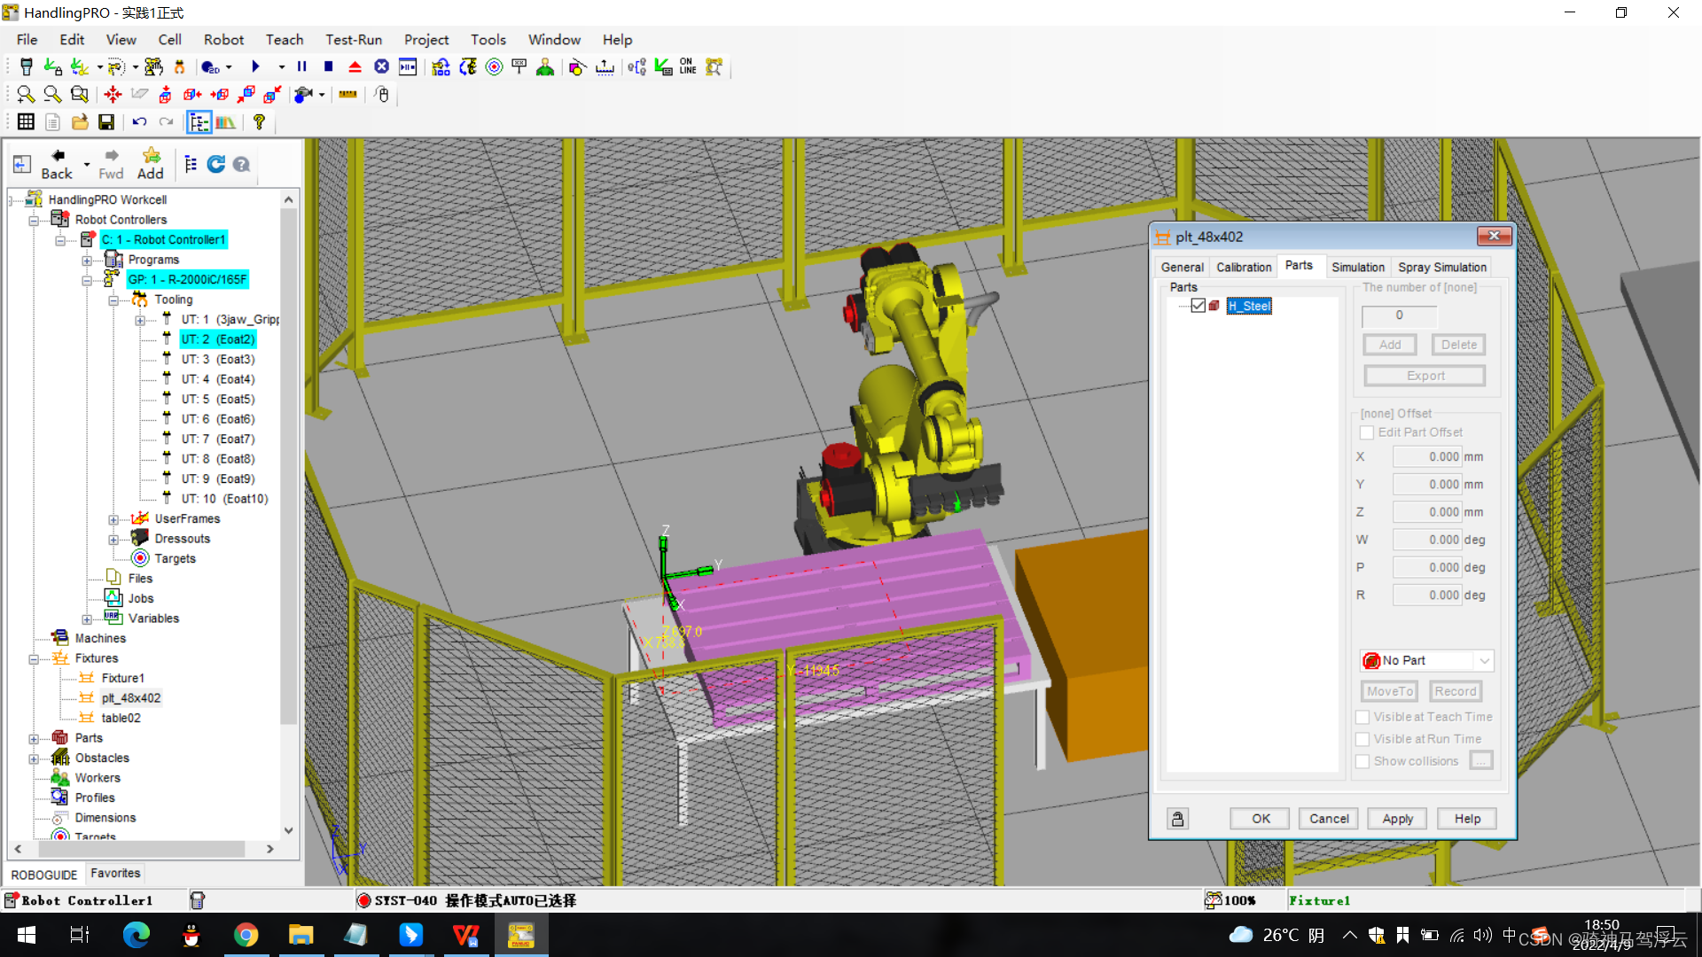Click the Back arrow in navigator panel
Image resolution: width=1702 pixels, height=957 pixels.
click(x=57, y=164)
